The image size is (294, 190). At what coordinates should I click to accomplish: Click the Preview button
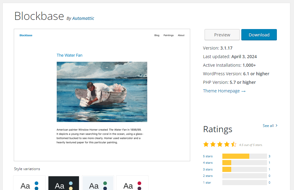(222, 35)
